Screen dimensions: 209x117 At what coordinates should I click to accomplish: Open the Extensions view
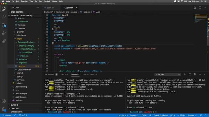4,41
